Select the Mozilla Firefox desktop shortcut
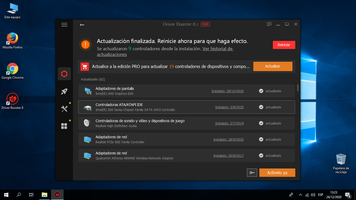 pyautogui.click(x=13, y=41)
